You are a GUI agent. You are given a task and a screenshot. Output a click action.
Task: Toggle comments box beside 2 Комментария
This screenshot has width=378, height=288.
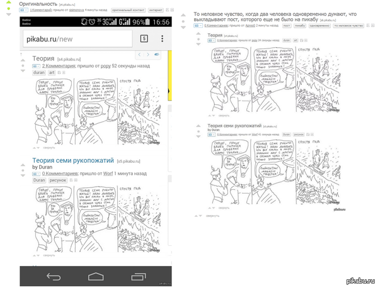(x=36, y=66)
